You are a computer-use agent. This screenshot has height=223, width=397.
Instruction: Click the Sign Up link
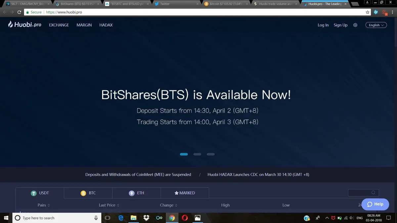tap(340, 25)
